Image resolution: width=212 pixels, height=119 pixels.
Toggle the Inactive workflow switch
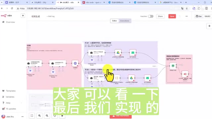click(150, 16)
